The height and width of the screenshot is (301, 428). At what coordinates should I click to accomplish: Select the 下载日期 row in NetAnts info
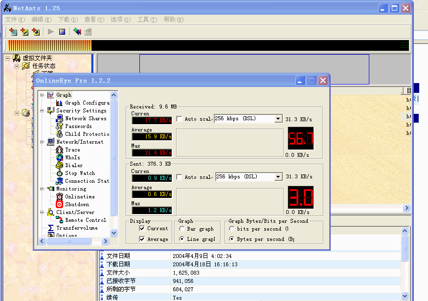250,264
